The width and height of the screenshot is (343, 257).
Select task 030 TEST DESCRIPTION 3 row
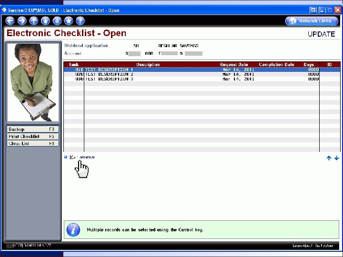tap(202, 79)
